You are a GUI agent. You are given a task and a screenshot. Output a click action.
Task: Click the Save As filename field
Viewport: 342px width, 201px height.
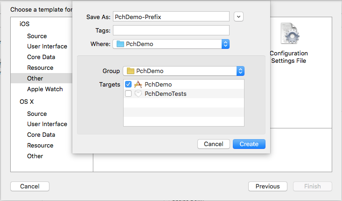coord(171,17)
